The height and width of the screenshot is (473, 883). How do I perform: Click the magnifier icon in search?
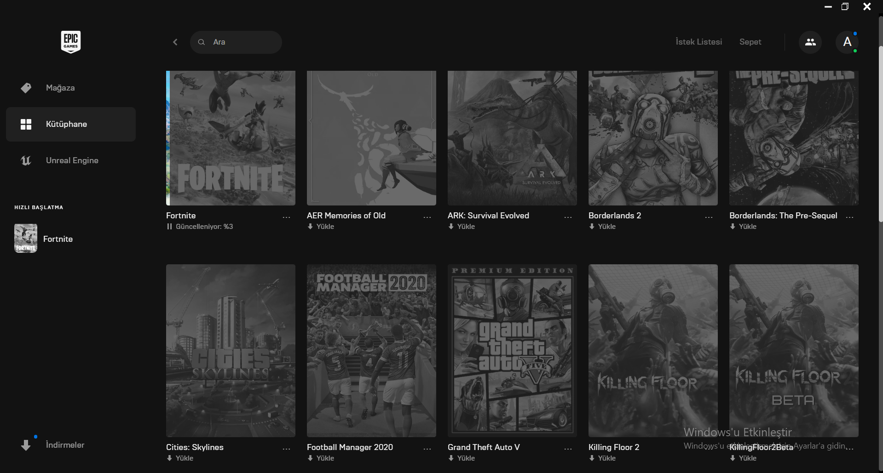coord(202,42)
